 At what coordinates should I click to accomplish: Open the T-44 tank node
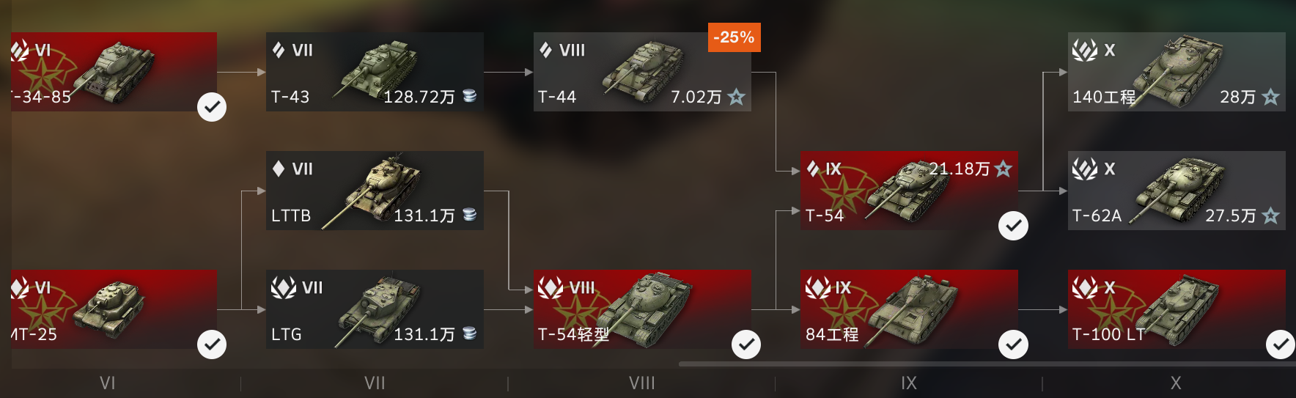coord(642,72)
